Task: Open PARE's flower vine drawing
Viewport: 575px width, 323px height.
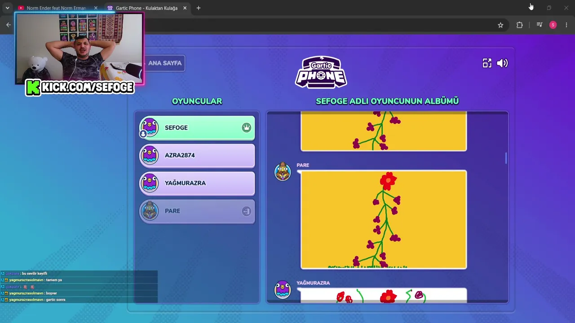Action: coord(384,220)
